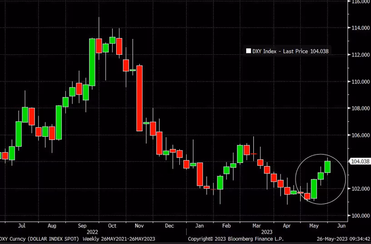Click the Jun month label
Screen dimensions: 371x244
pos(341,225)
